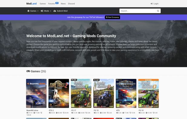Click the magnifier search button
187x119 pixels.
point(158,11)
